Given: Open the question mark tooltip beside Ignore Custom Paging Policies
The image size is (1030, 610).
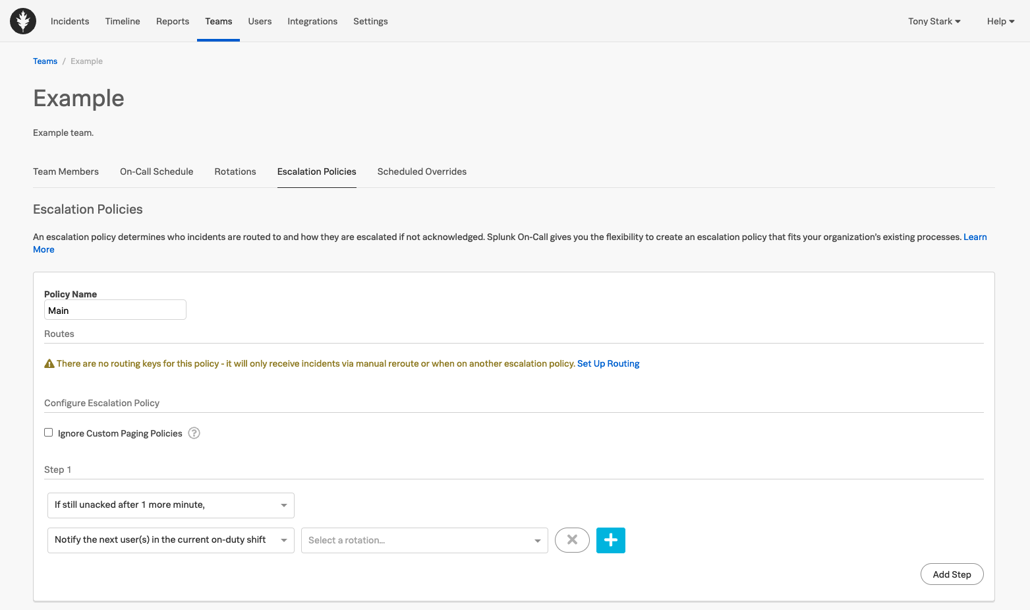Looking at the screenshot, I should tap(194, 433).
